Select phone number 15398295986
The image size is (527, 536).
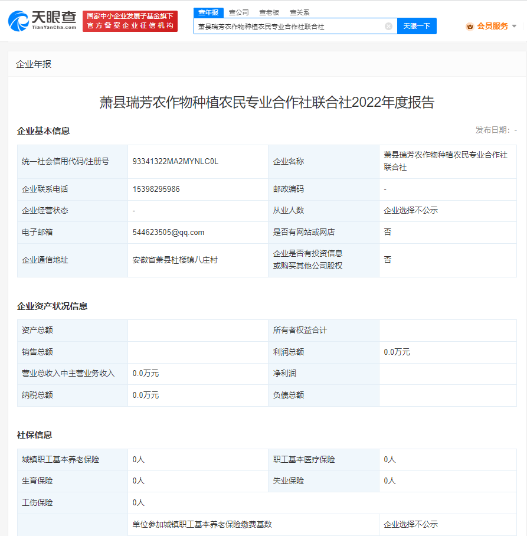[156, 189]
